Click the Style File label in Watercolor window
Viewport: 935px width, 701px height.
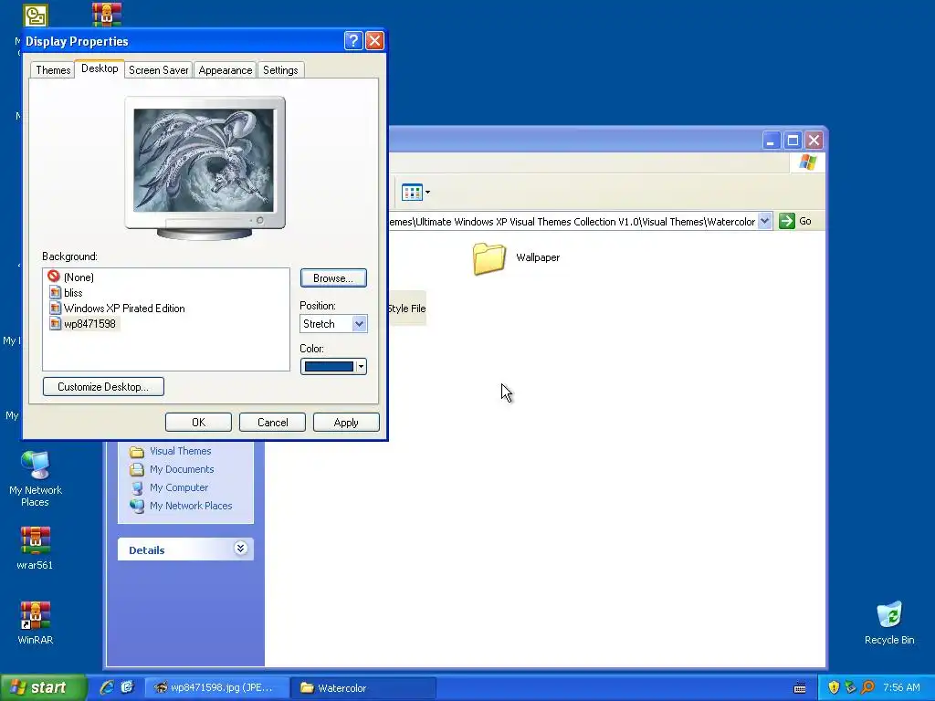(406, 309)
